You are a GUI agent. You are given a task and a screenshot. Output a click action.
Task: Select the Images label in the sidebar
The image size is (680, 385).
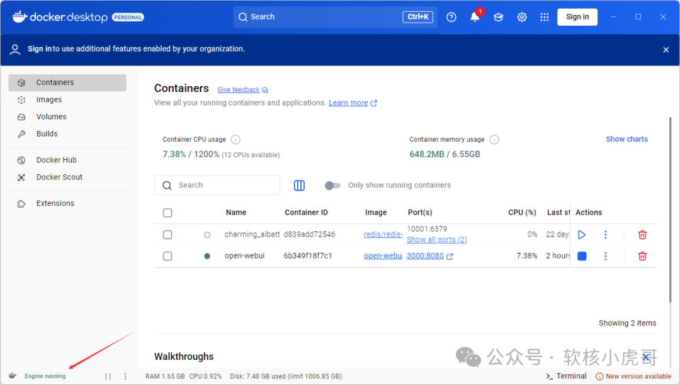(x=49, y=99)
